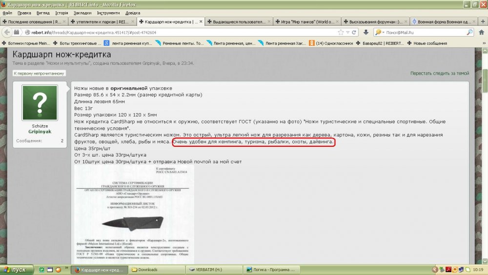Click the scrollbar down arrow
488x275 pixels.
[485, 261]
